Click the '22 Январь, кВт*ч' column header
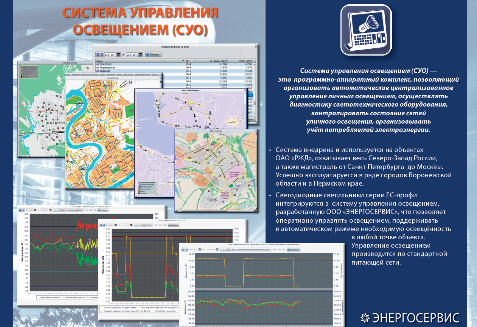The height and width of the screenshot is (327, 477). tap(212, 61)
